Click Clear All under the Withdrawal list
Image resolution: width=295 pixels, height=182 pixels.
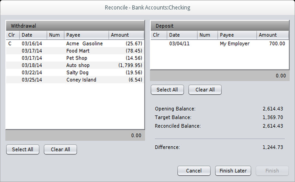click(x=60, y=150)
